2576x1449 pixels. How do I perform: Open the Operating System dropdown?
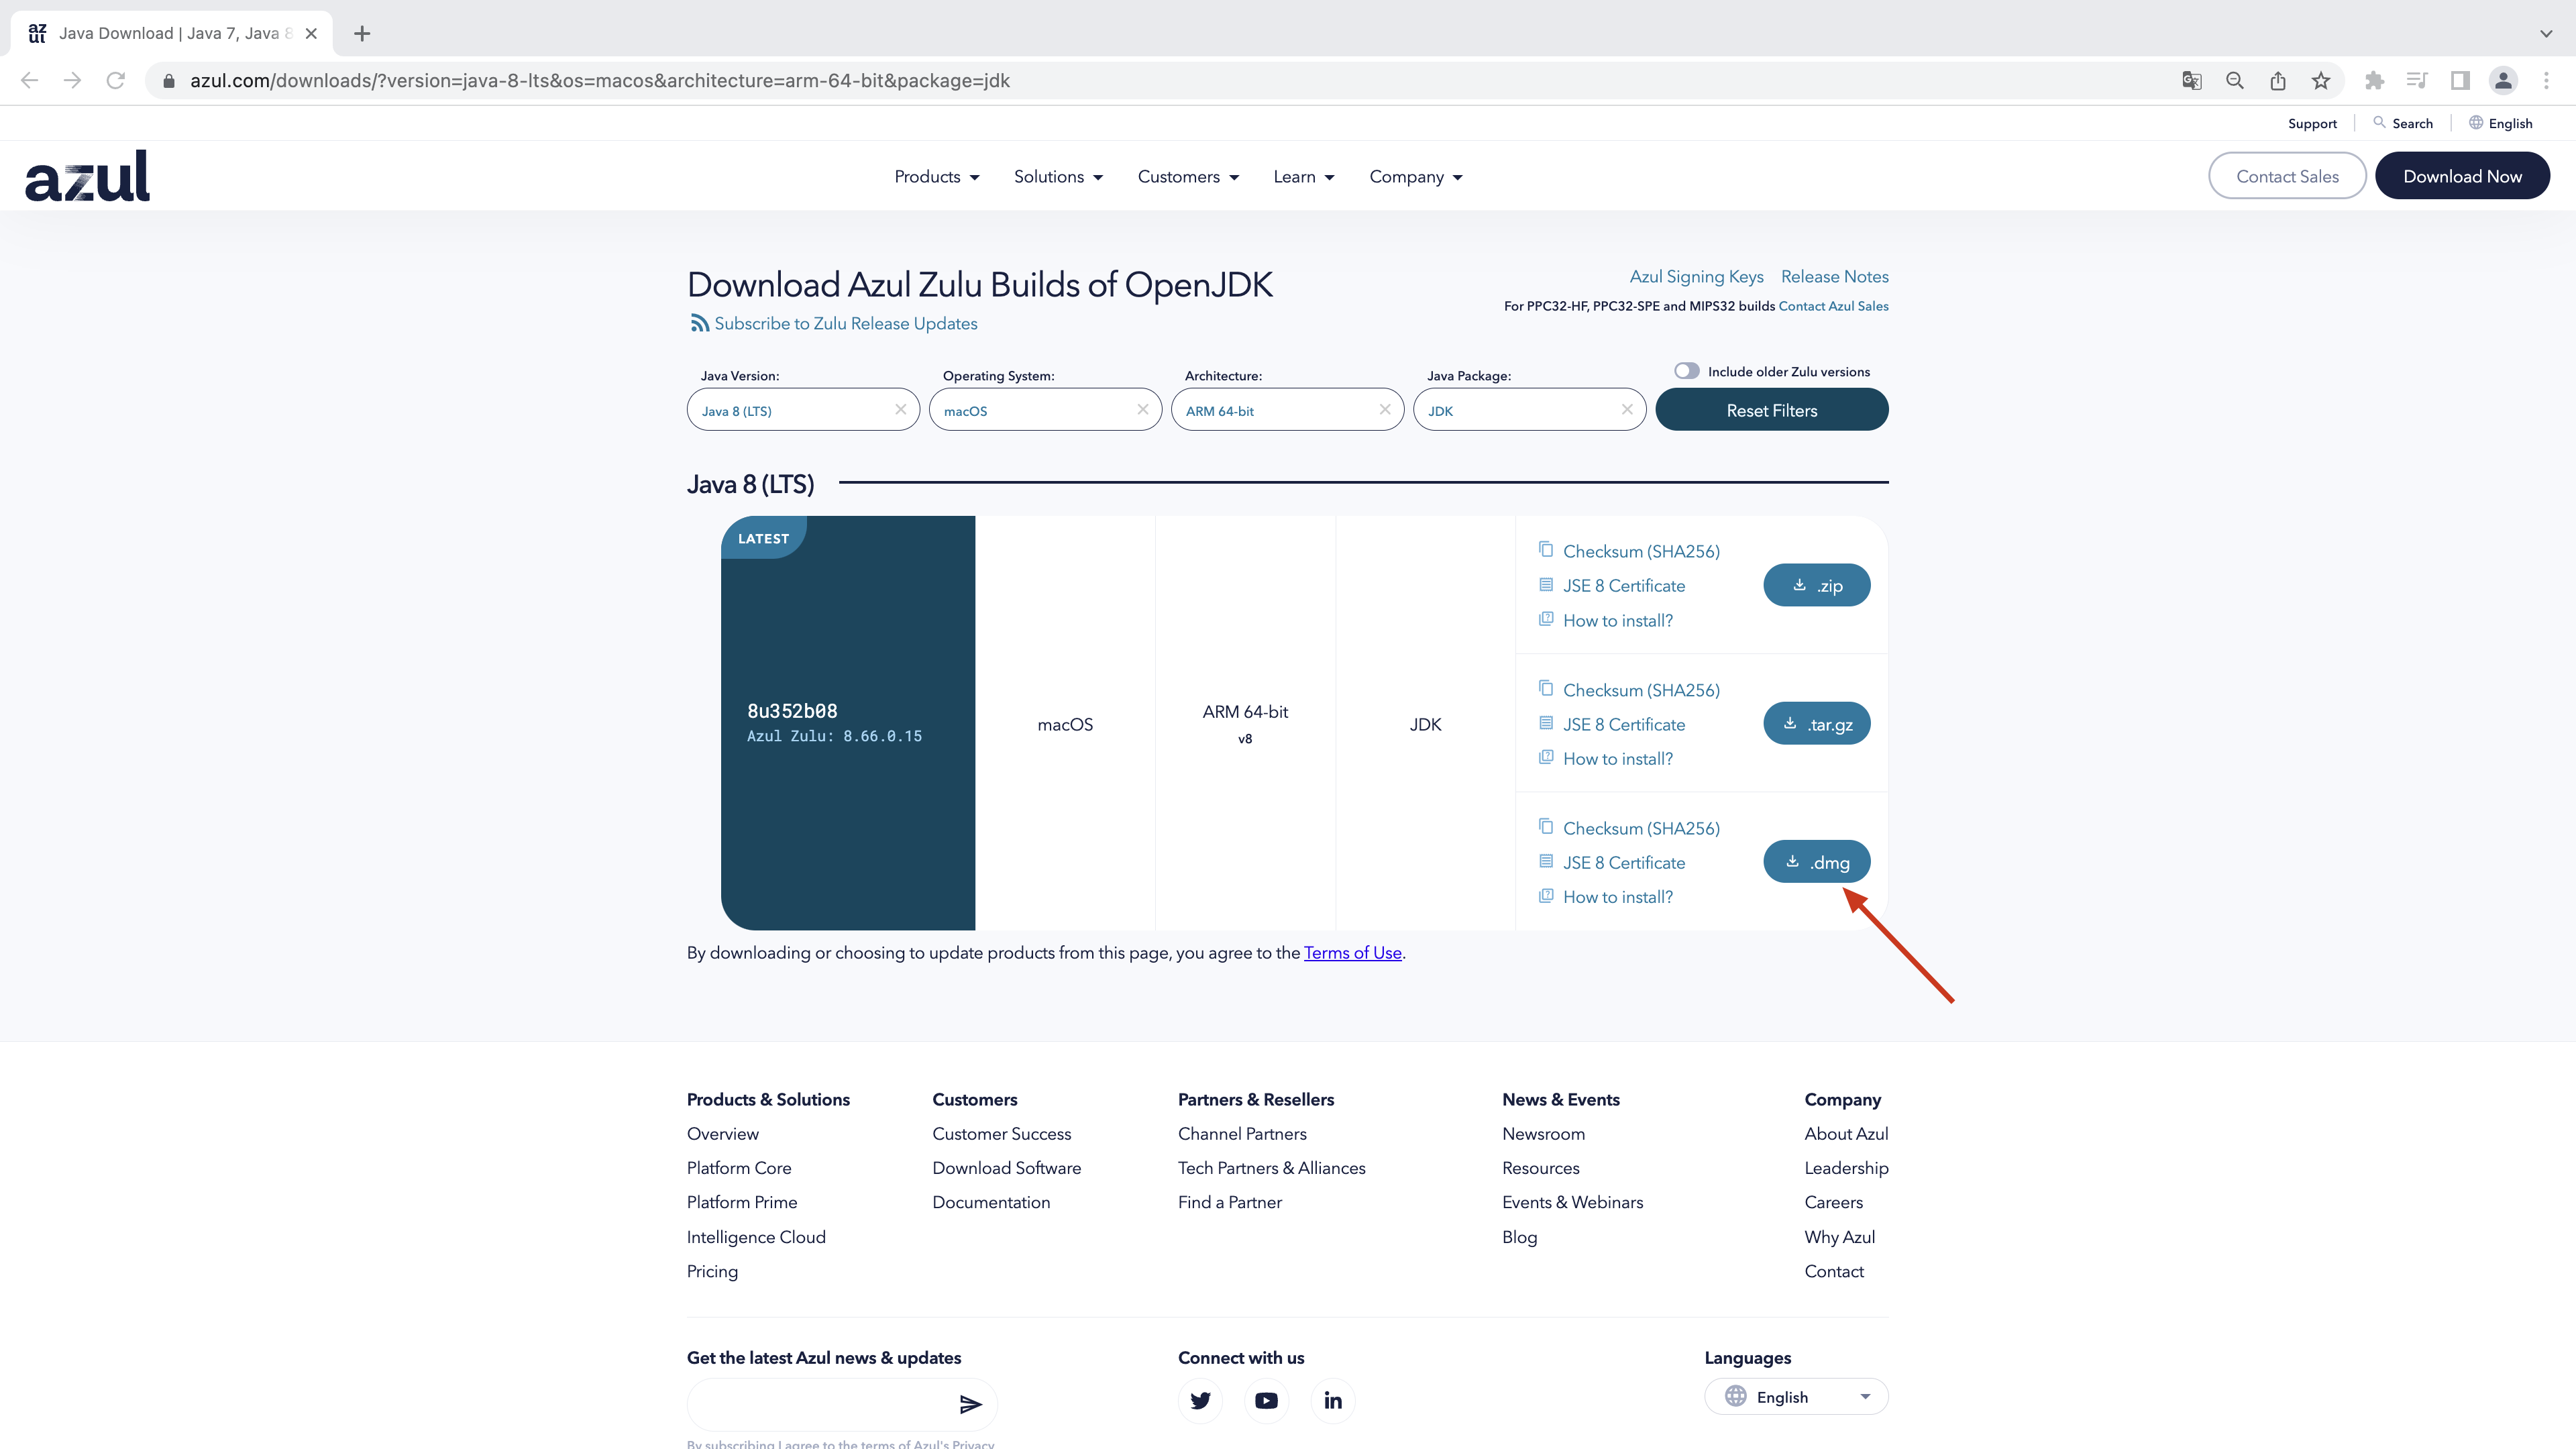click(x=1045, y=410)
